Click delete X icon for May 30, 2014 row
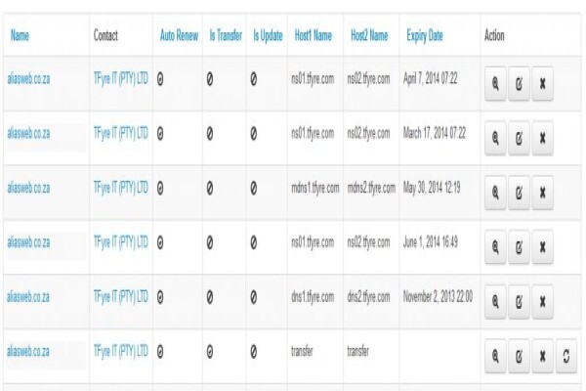Screen dimensions: 586x391 point(542,193)
